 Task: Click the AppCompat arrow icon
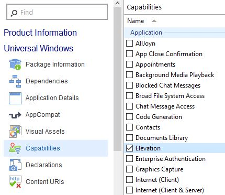15,115
